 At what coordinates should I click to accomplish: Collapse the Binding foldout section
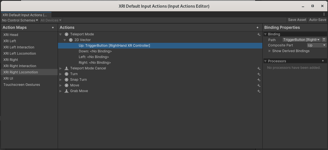265,34
